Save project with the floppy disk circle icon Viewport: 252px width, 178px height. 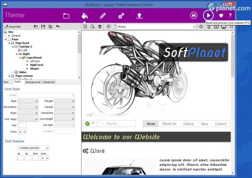point(194,15)
